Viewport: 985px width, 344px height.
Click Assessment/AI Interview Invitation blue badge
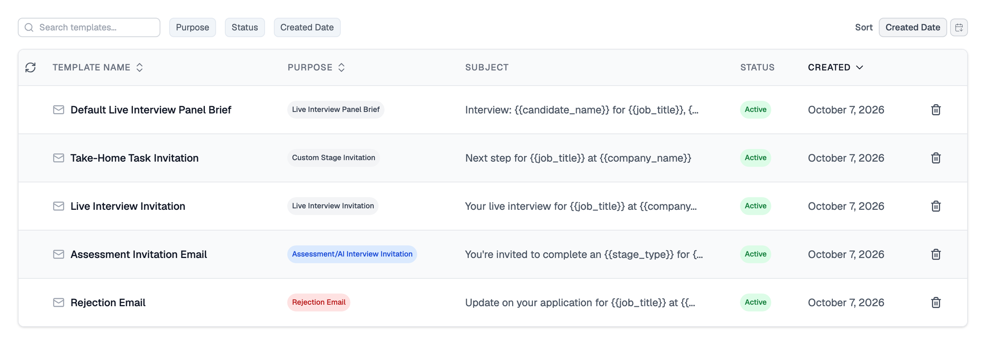pyautogui.click(x=352, y=254)
